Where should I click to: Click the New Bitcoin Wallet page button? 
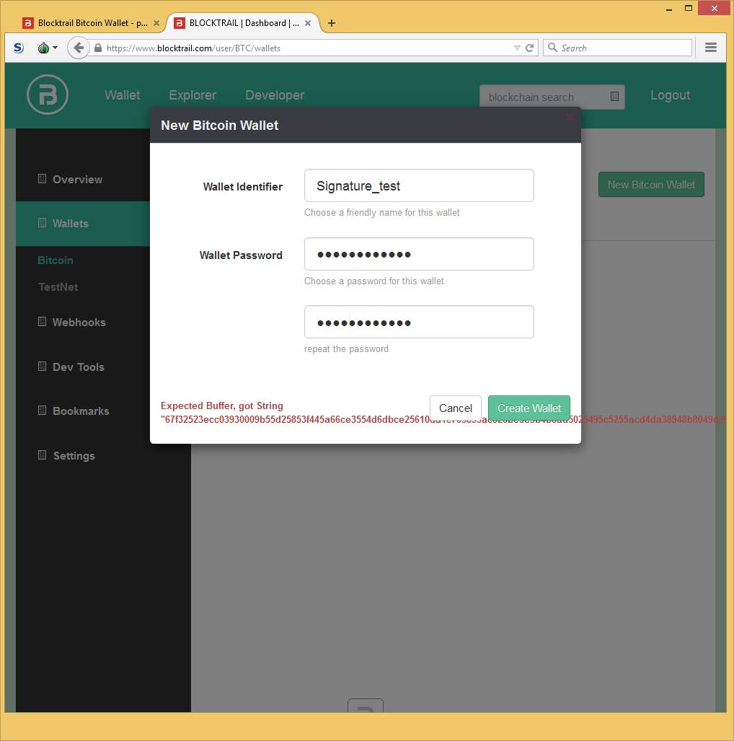[x=651, y=184]
